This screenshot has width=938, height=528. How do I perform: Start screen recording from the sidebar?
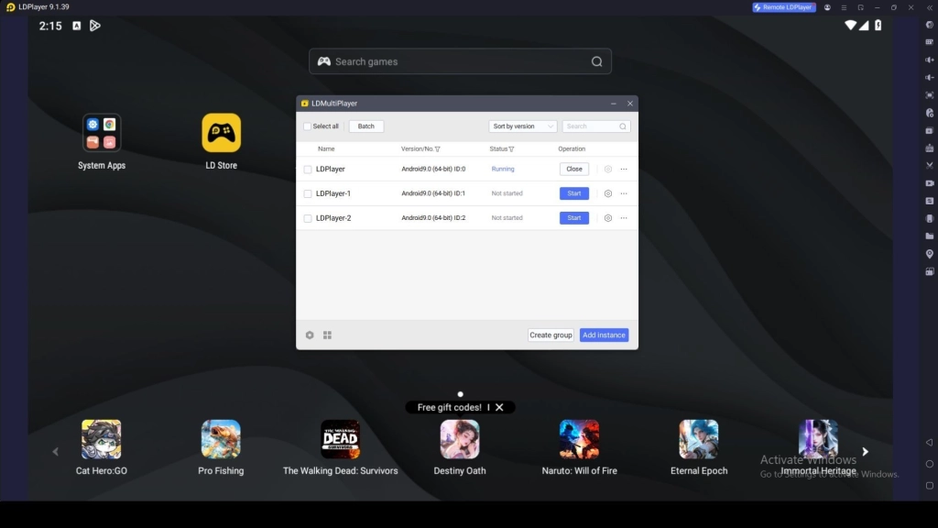(929, 182)
